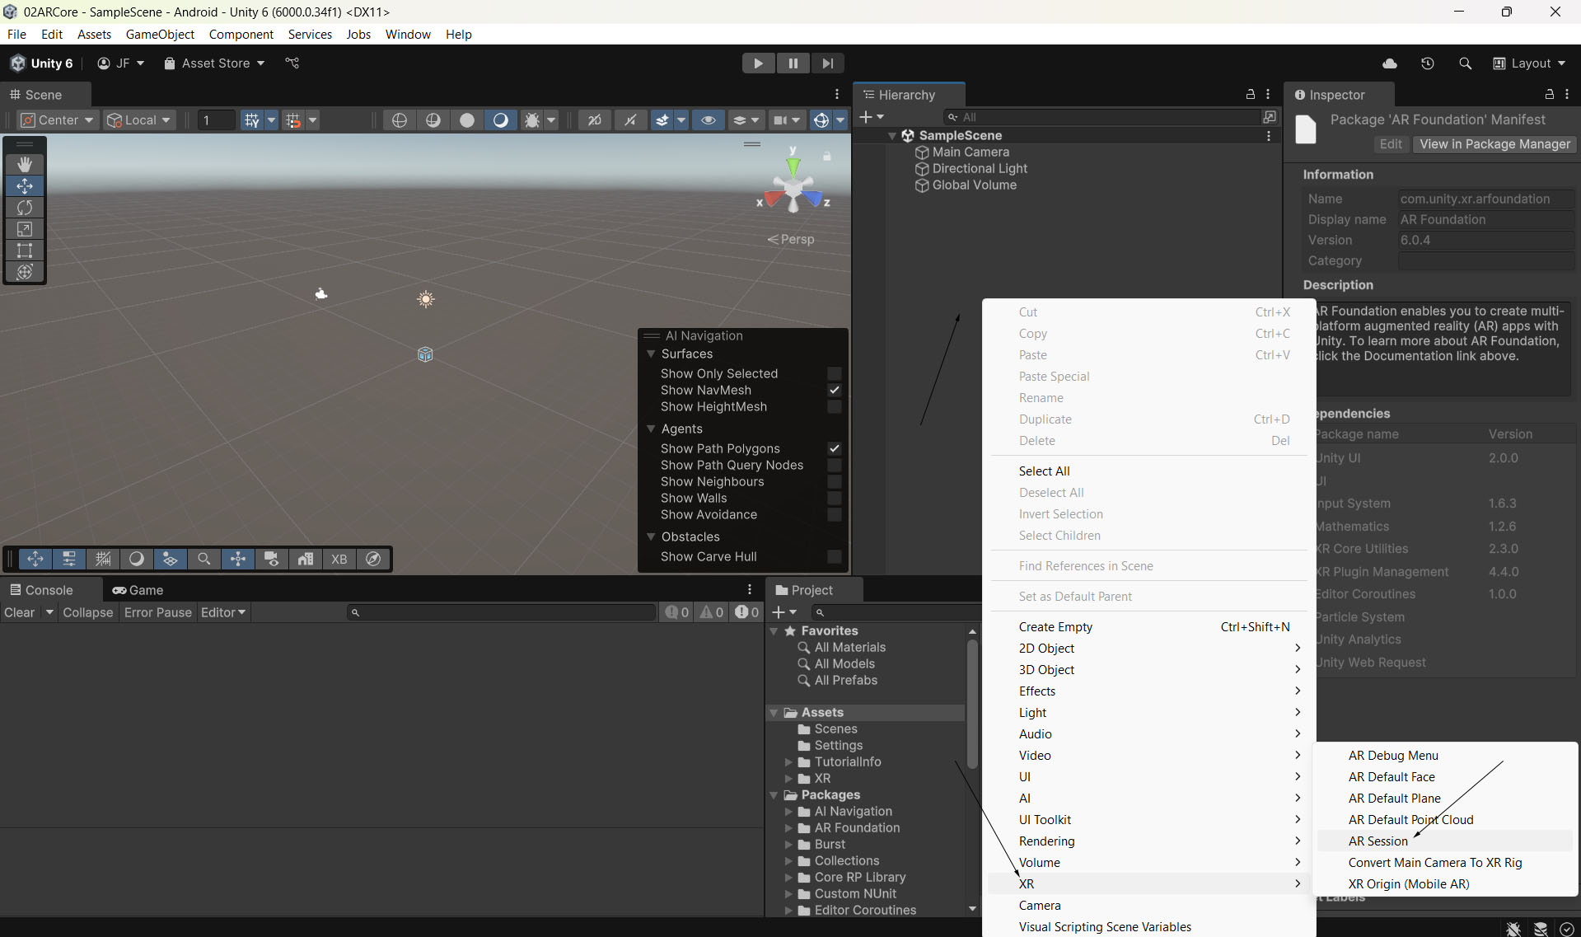Screen dimensions: 1581x937
Task: Clear the Console with Clear button
Action: (20, 612)
